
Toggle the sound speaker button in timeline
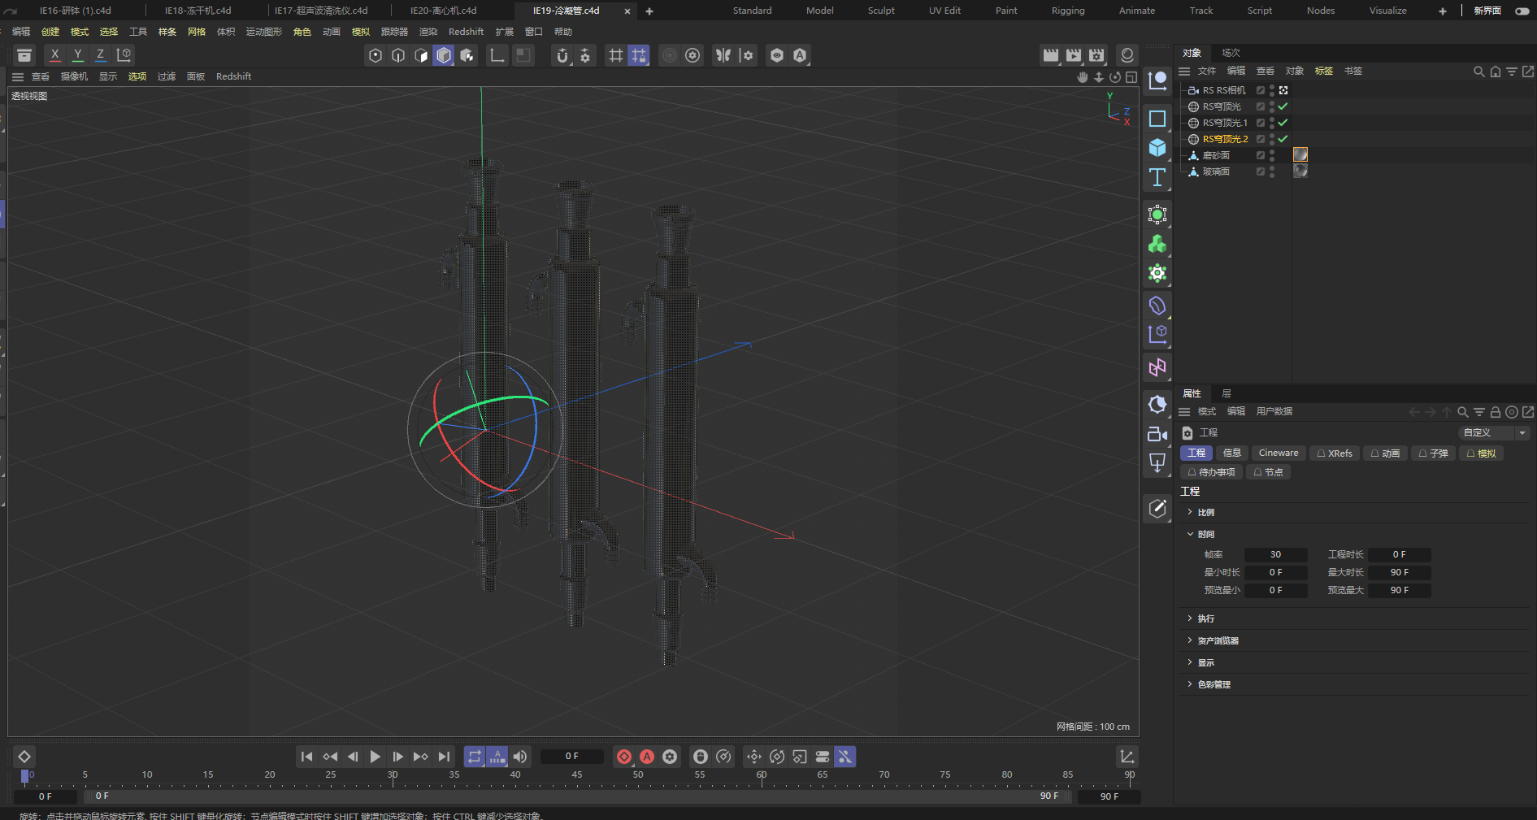(520, 757)
